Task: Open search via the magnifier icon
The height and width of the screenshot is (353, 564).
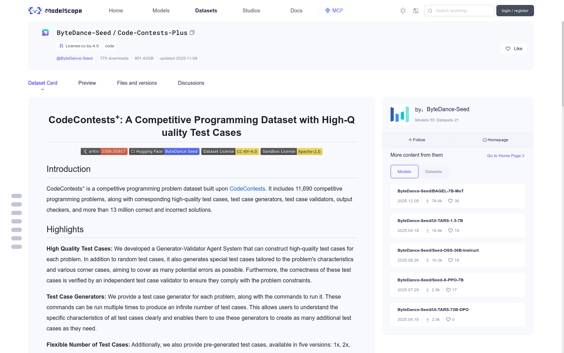Action: [x=430, y=11]
